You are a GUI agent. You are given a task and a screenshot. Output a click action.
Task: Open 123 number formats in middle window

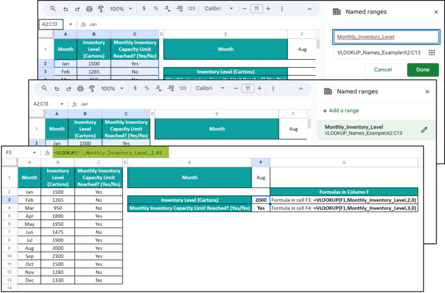pyautogui.click(x=183, y=88)
